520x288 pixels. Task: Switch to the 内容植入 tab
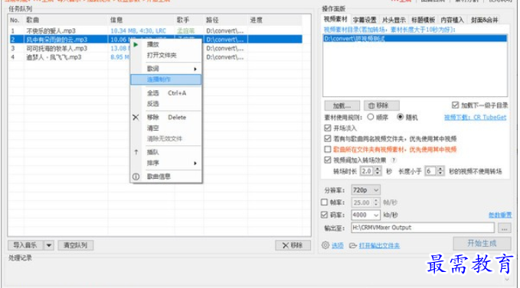452,20
